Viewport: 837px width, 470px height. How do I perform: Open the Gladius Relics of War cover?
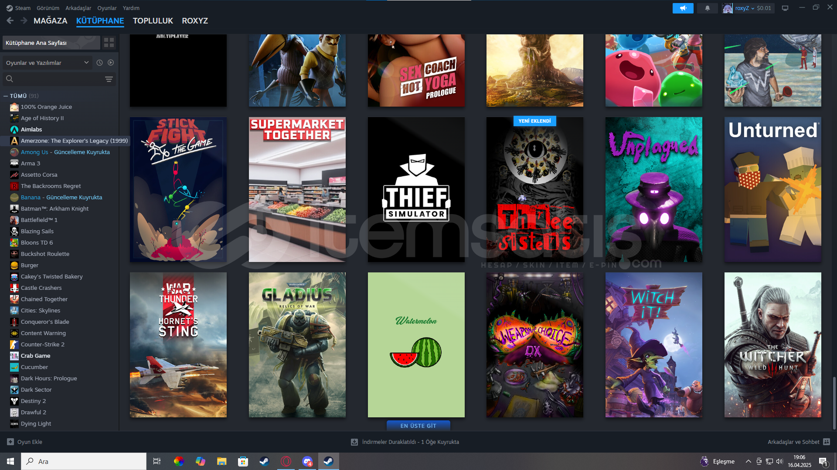pyautogui.click(x=297, y=345)
